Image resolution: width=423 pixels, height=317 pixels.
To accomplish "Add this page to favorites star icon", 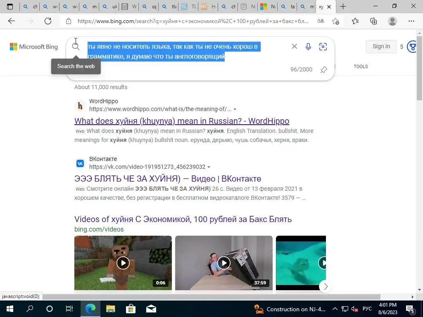I will 335,21.
